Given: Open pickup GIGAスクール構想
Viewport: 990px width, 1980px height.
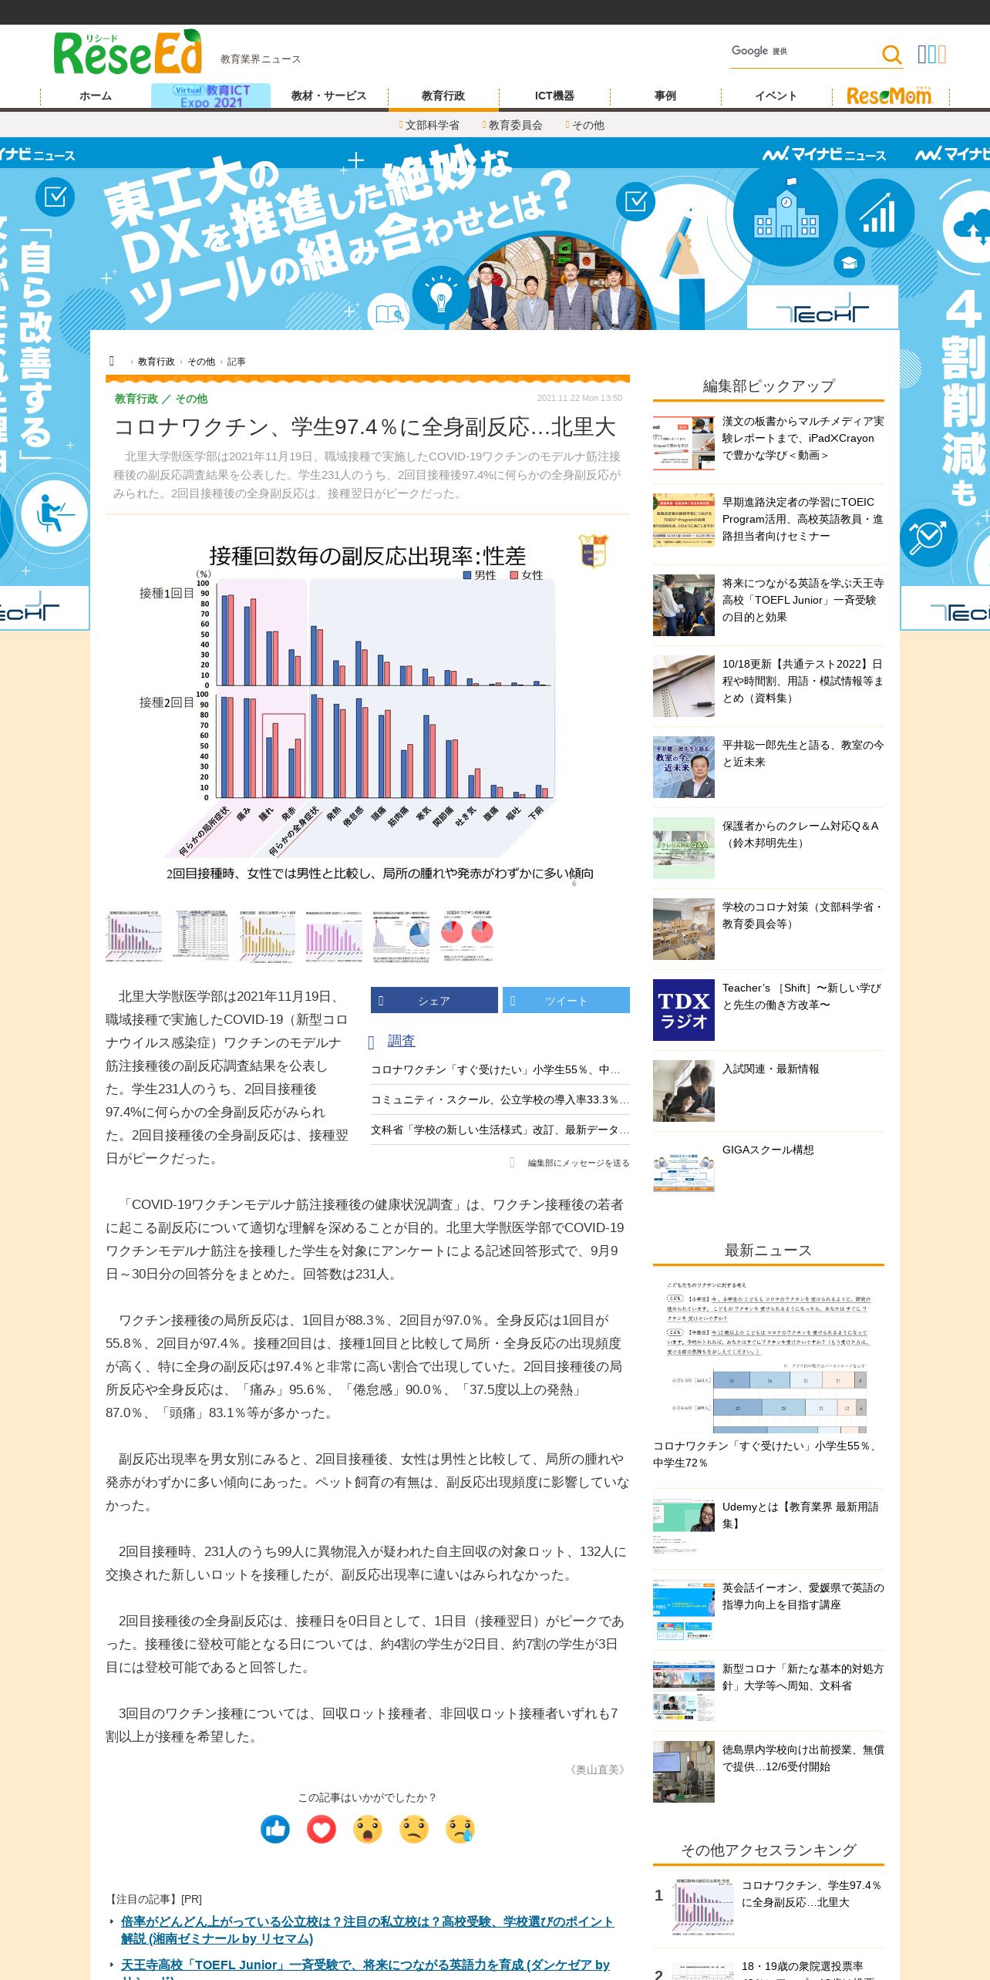Looking at the screenshot, I should point(769,1171).
